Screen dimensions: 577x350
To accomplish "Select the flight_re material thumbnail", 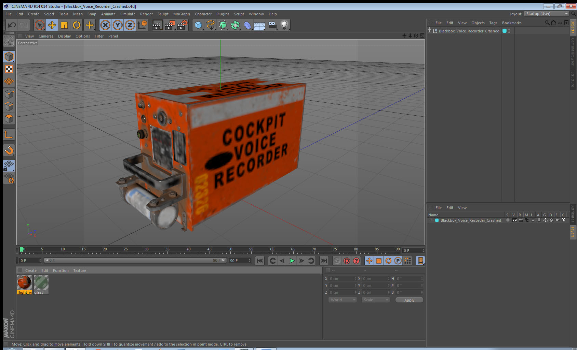I will [x=24, y=285].
